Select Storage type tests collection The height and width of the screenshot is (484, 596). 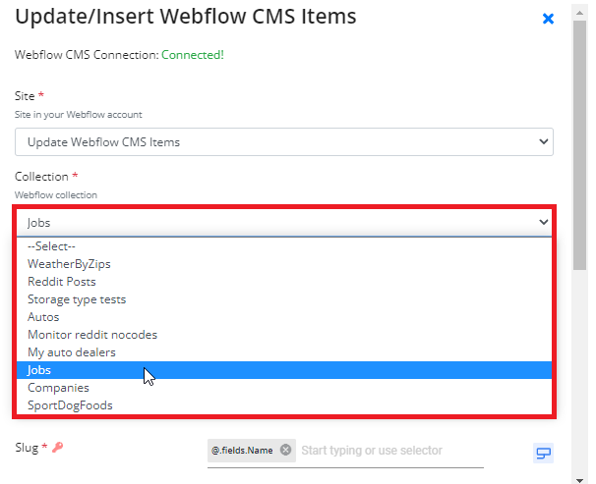(284, 299)
